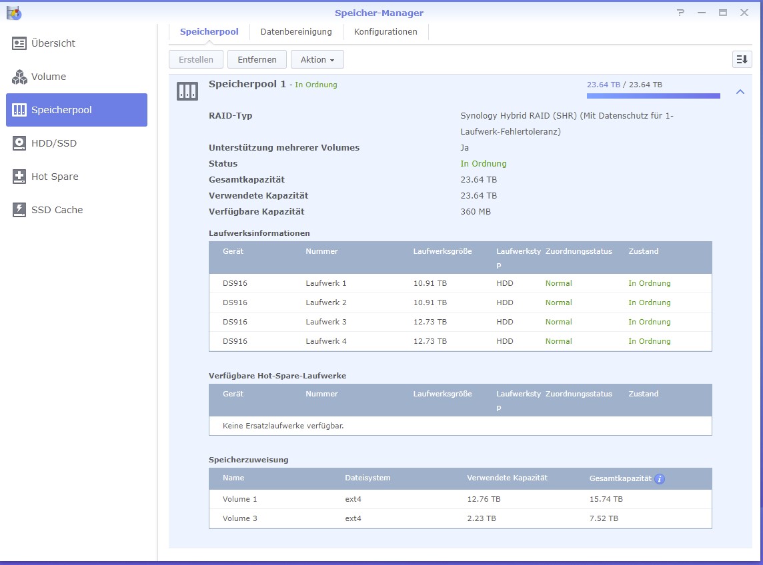Select the Speicherpool tab

[x=209, y=31]
